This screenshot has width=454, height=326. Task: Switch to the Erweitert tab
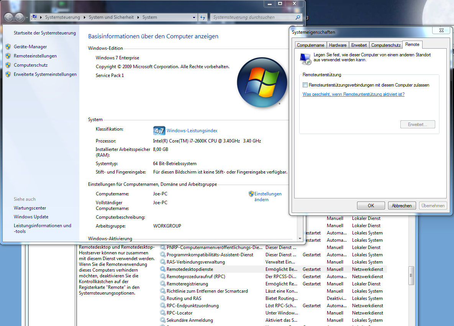click(x=359, y=45)
